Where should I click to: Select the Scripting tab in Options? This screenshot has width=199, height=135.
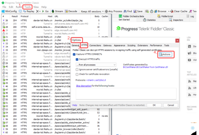(x=131, y=45)
